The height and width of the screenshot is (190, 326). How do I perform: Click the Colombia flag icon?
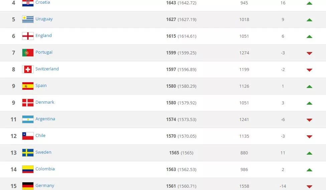coord(28,169)
